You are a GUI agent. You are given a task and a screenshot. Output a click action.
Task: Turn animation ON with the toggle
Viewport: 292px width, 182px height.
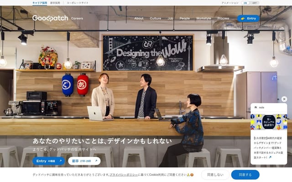pos(245,3)
